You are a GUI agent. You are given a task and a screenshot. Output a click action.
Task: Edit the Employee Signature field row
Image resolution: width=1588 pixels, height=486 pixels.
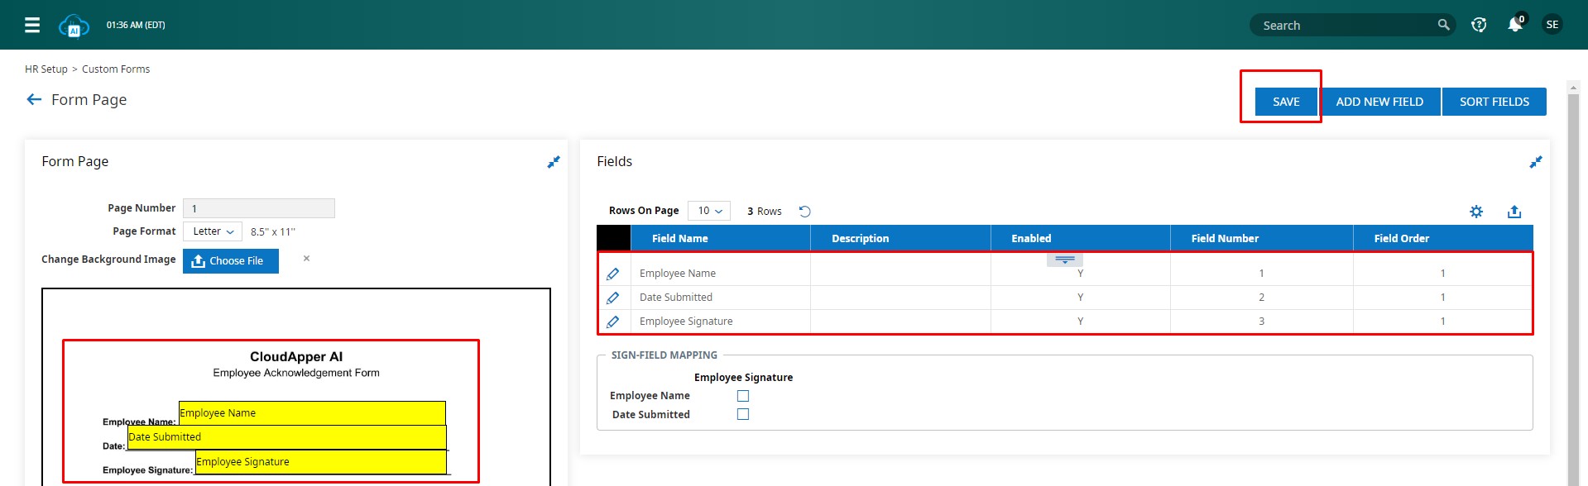click(x=613, y=322)
